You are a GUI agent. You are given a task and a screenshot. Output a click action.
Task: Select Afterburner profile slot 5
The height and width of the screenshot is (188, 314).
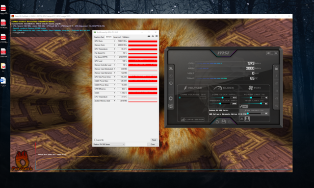coord(276,106)
